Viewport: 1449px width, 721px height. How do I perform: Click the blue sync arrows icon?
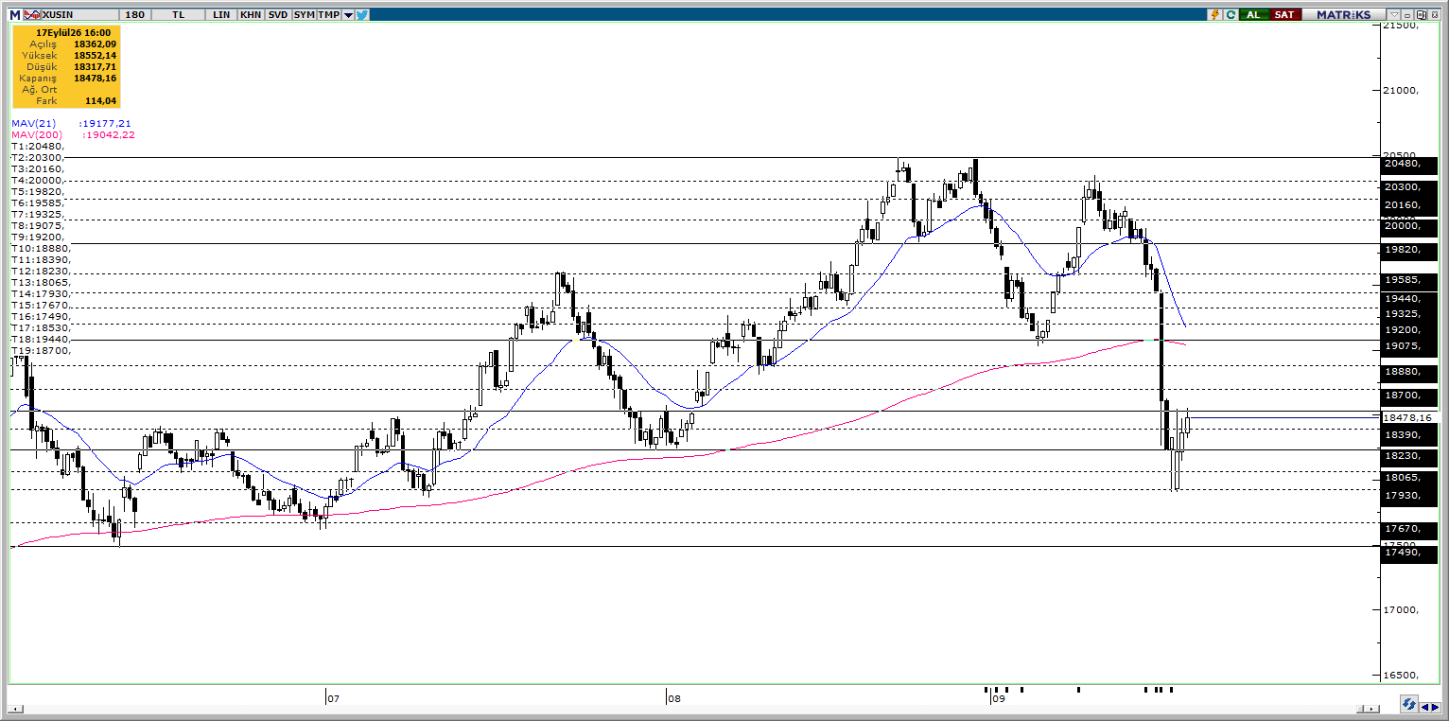1408,705
